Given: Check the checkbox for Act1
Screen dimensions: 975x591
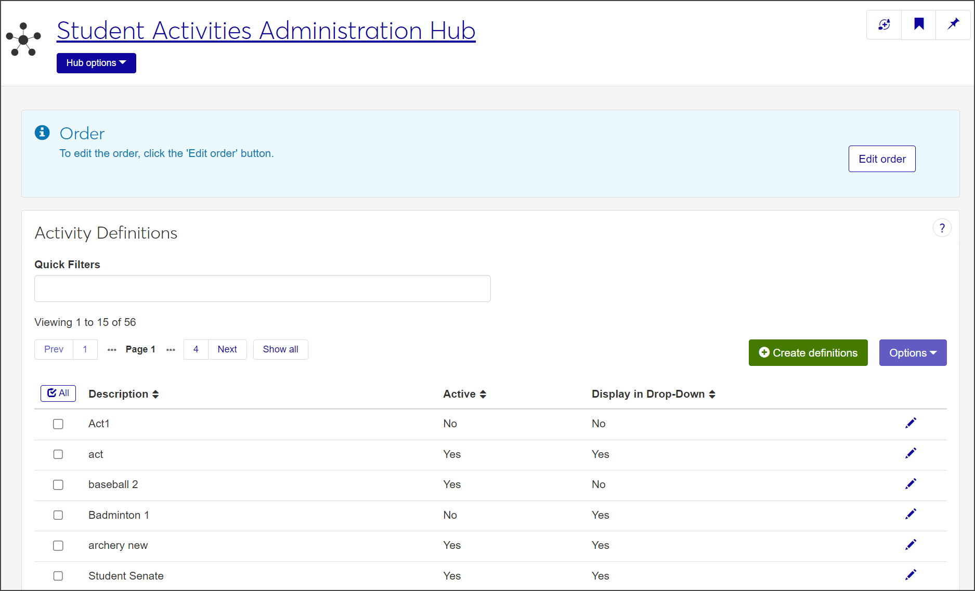Looking at the screenshot, I should tap(58, 424).
